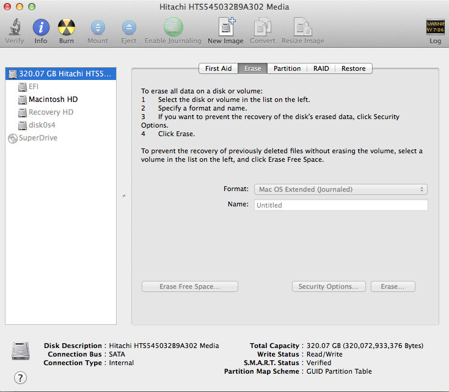The image size is (449, 392).
Task: Click the Resize Image toolbar icon
Action: click(302, 27)
